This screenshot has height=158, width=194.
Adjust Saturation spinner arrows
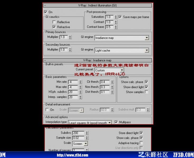(x=116, y=17)
